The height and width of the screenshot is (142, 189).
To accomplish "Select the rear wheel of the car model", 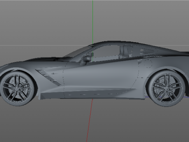I will [x=167, y=88].
